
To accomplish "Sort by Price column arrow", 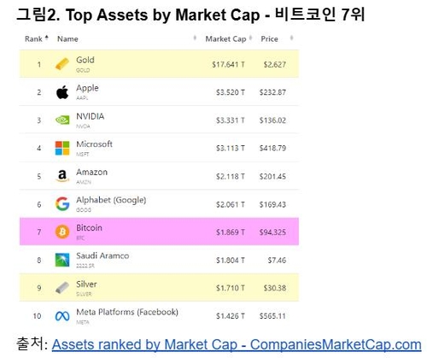I will tap(291, 38).
